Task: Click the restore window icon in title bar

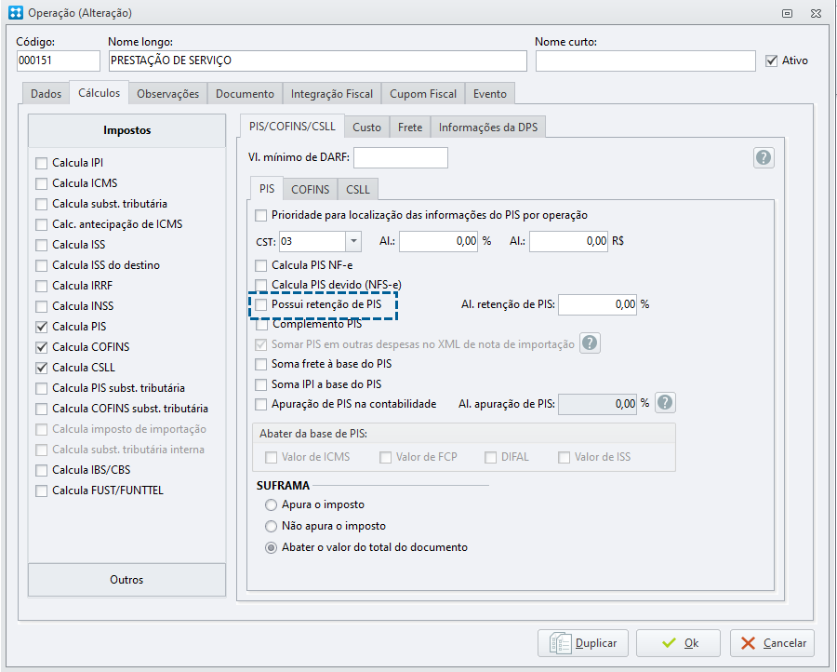Action: [x=788, y=13]
